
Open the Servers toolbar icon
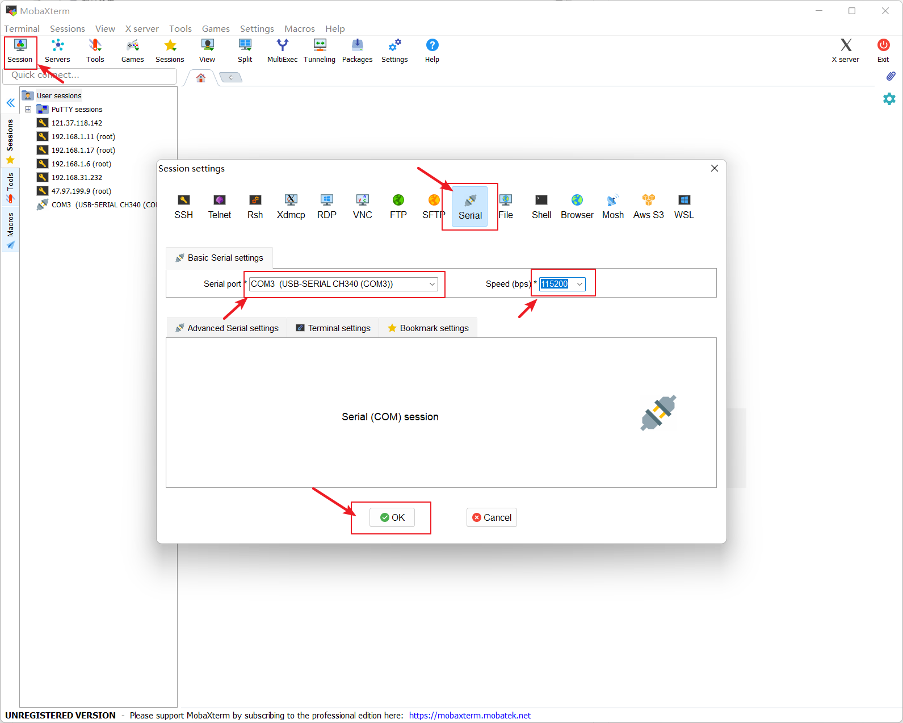(x=57, y=51)
